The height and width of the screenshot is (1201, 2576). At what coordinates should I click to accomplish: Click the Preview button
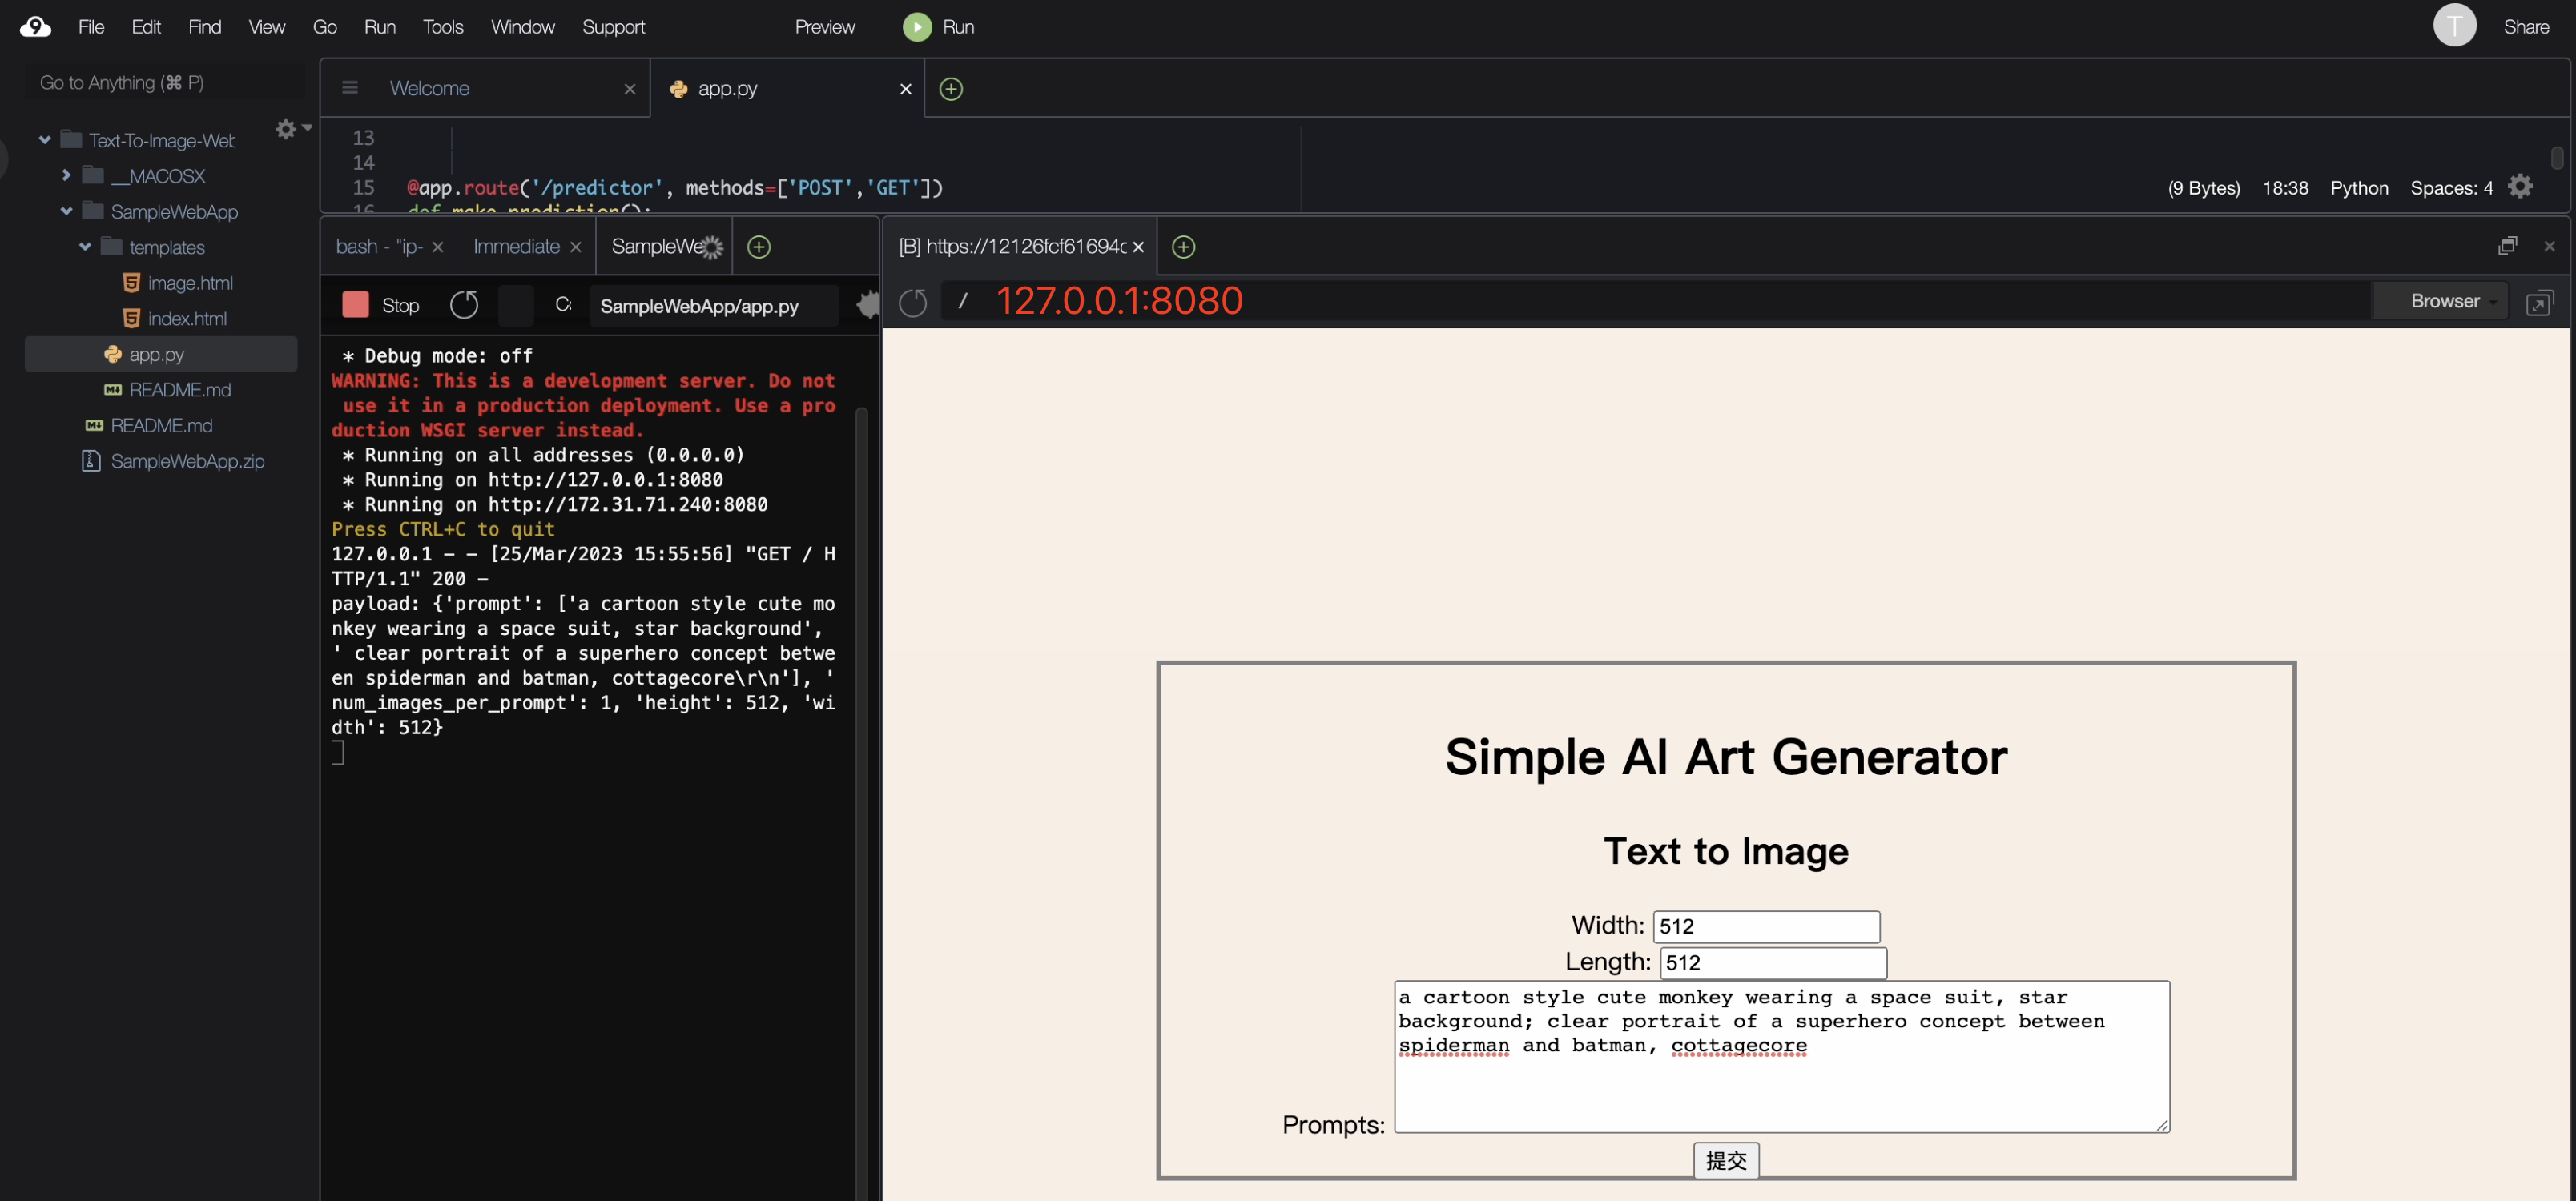[825, 27]
